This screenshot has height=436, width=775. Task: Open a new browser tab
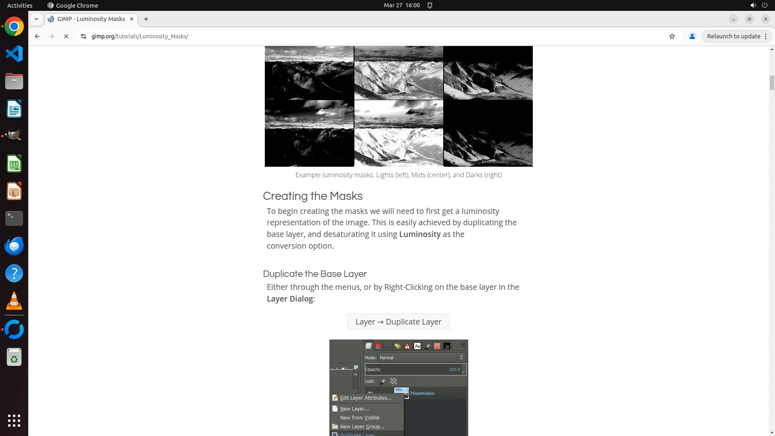point(146,19)
